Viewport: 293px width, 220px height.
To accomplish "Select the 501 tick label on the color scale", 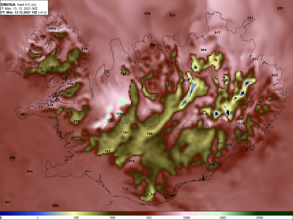I will (x=149, y=218).
